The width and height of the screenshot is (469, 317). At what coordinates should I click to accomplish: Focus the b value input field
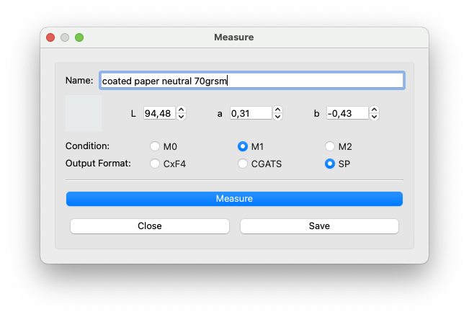[347, 113]
